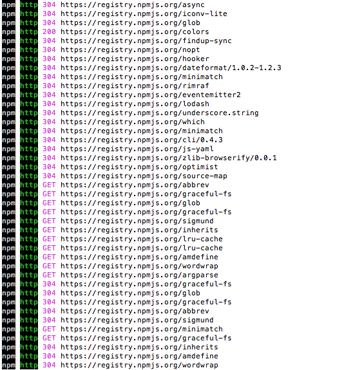Open the source-map registry link
The width and height of the screenshot is (364, 370).
144,176
